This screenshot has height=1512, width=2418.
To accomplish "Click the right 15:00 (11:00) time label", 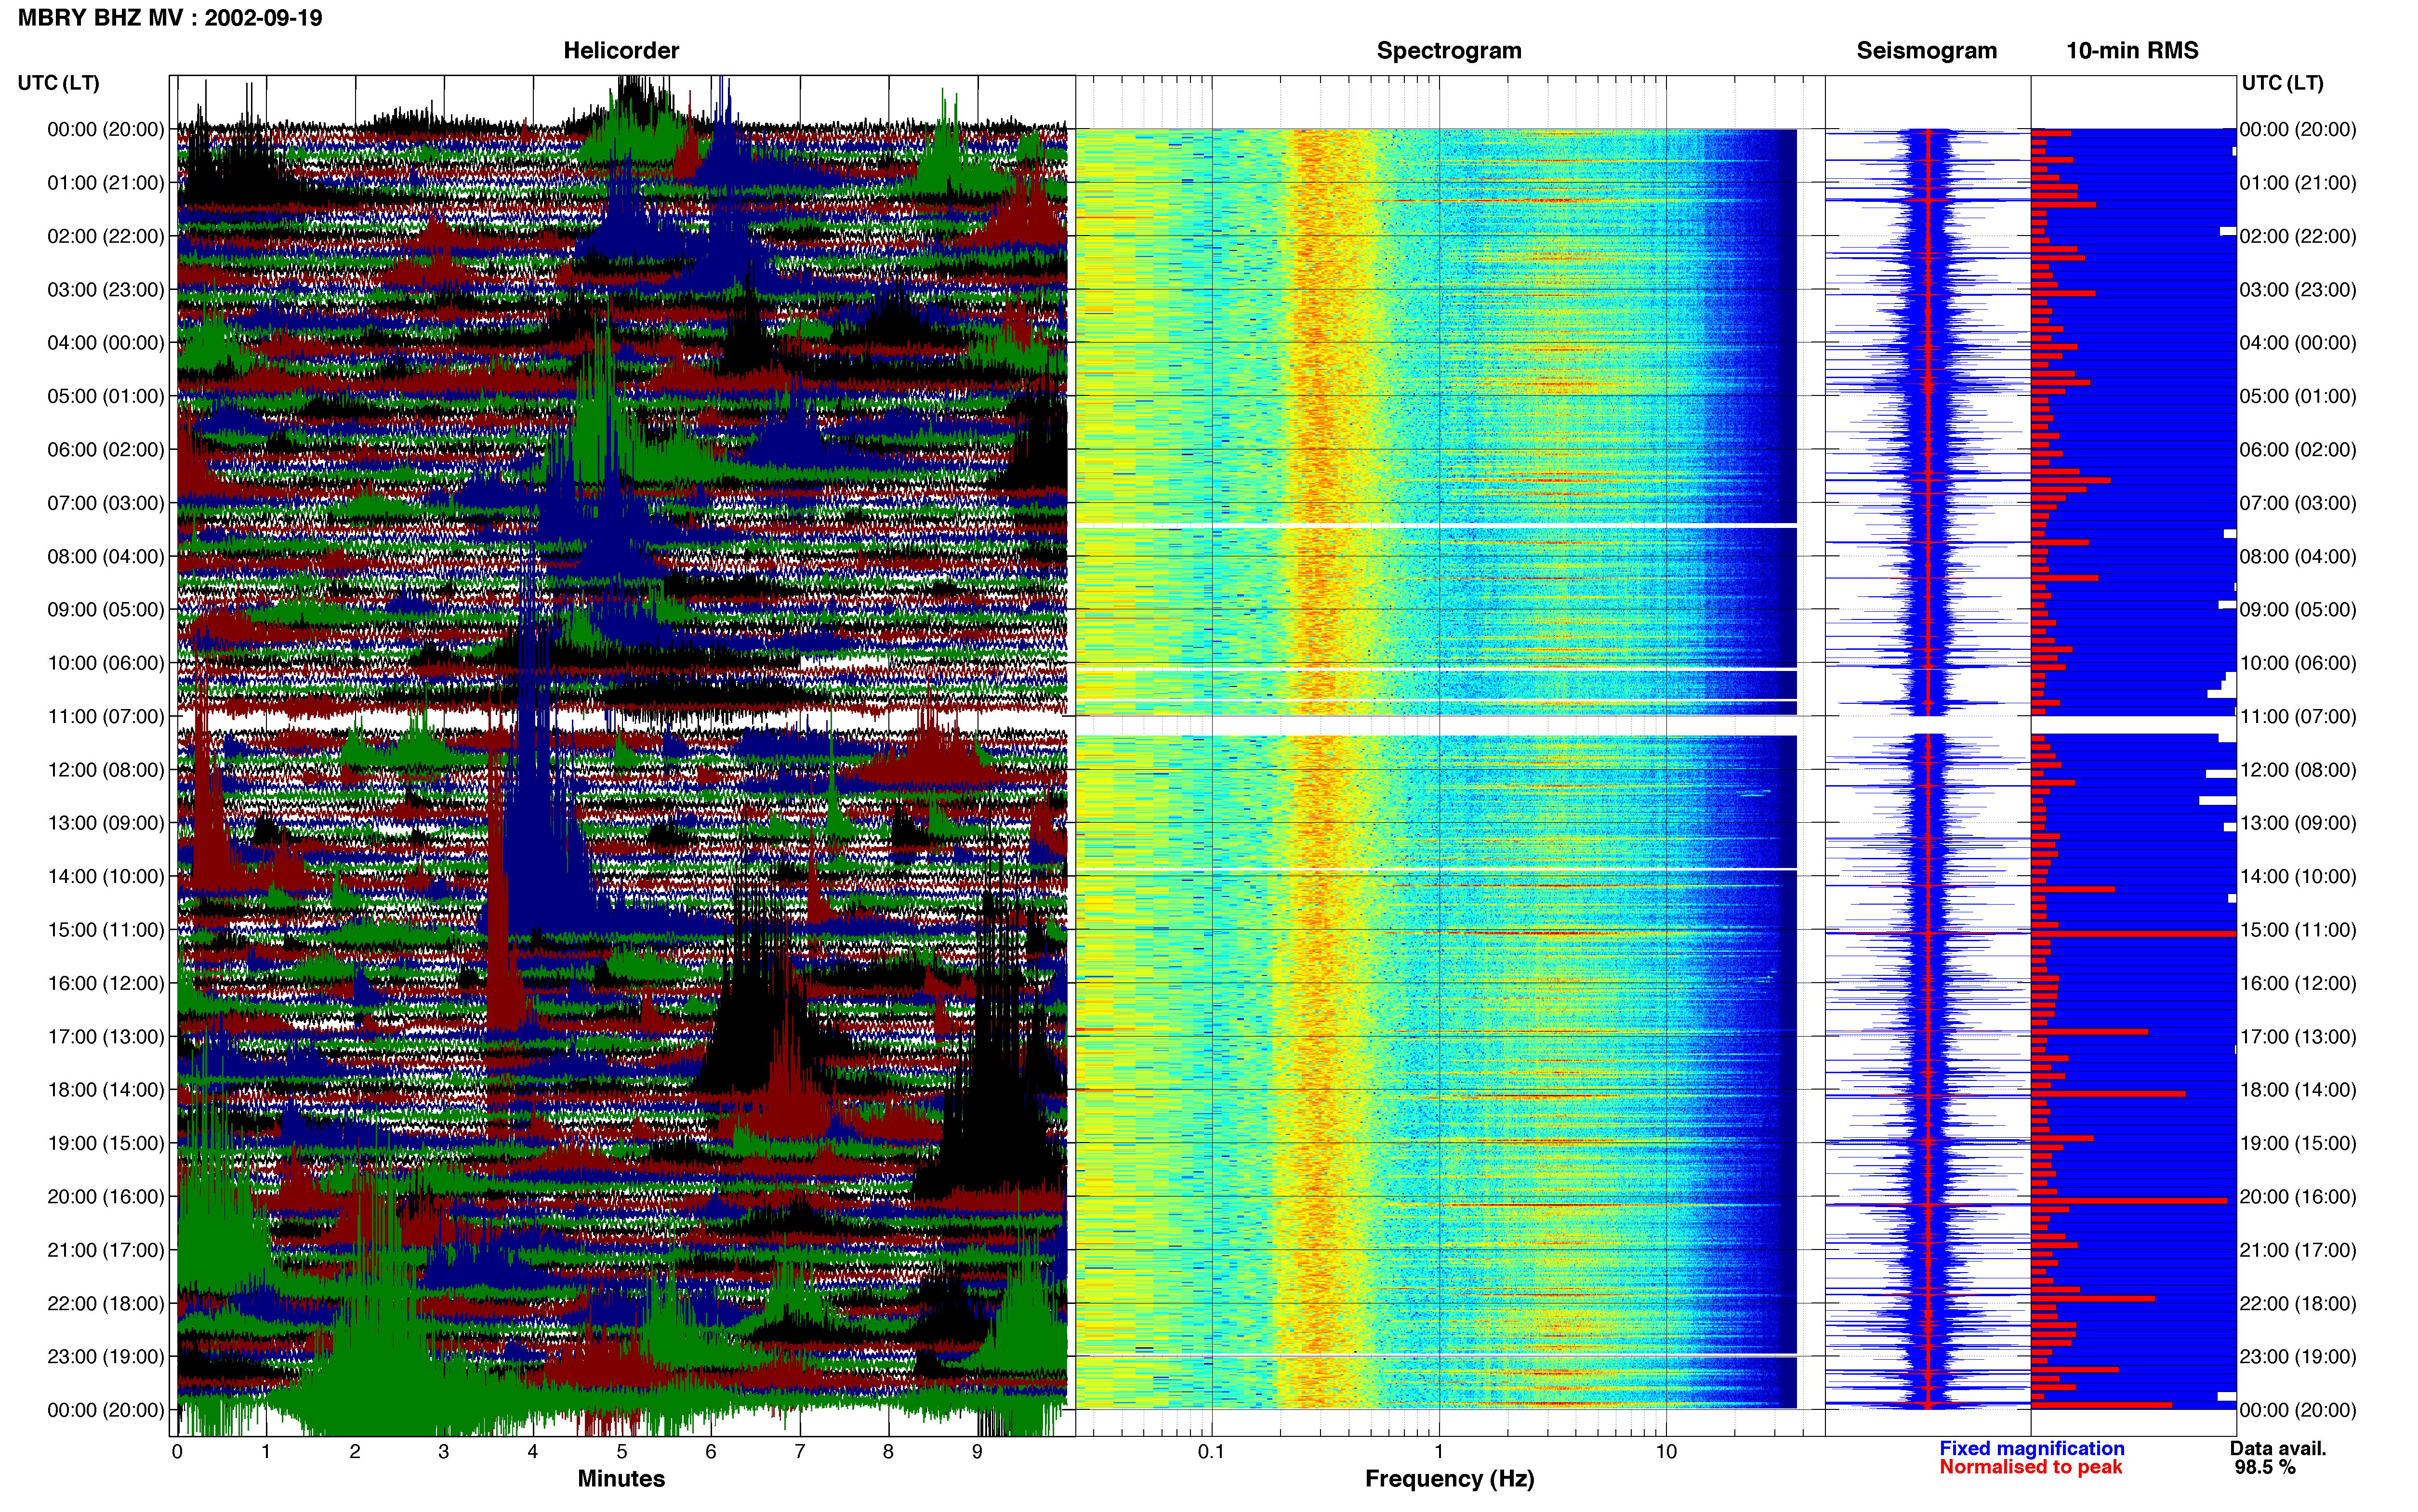I will (x=2298, y=930).
